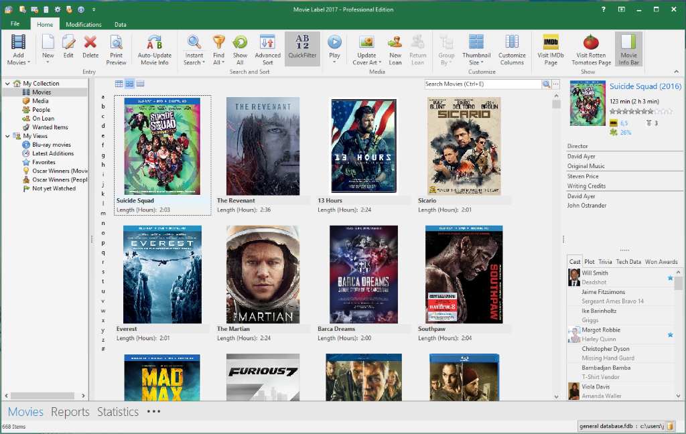This screenshot has height=434, width=686.
Task: Click the 26% Rotten Tomatoes score link
Action: [x=626, y=132]
